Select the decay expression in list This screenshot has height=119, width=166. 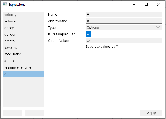pyautogui.click(x=24, y=28)
